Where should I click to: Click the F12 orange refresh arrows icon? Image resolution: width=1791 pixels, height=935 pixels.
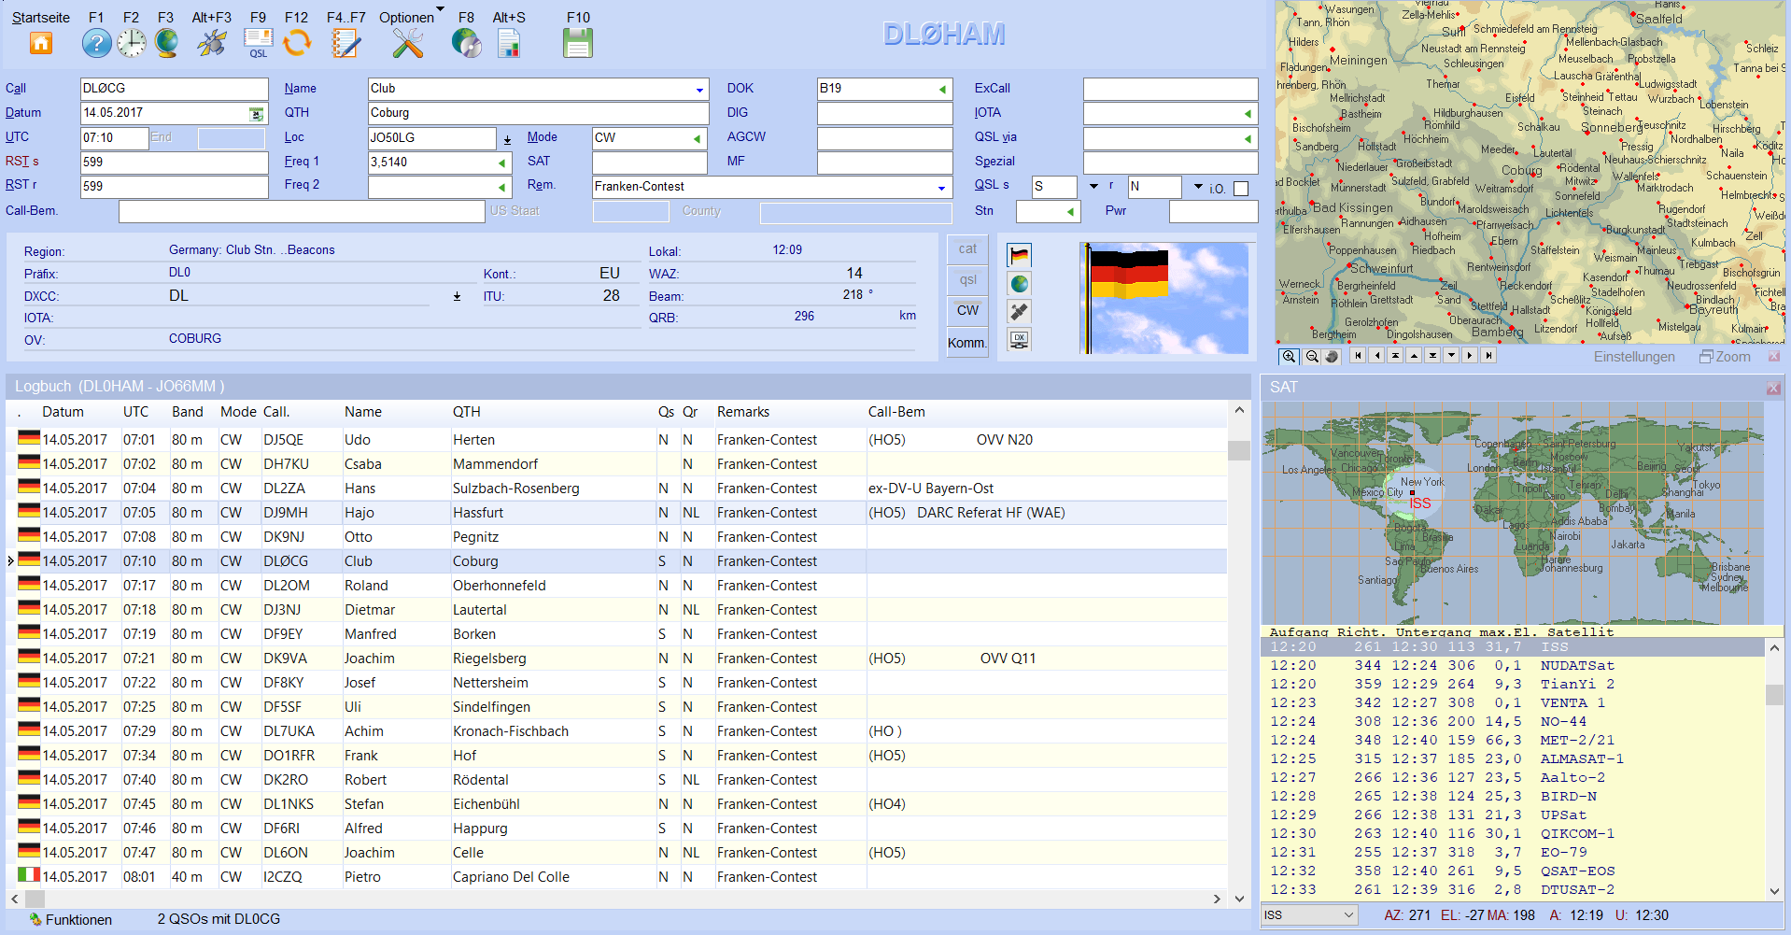click(x=297, y=43)
